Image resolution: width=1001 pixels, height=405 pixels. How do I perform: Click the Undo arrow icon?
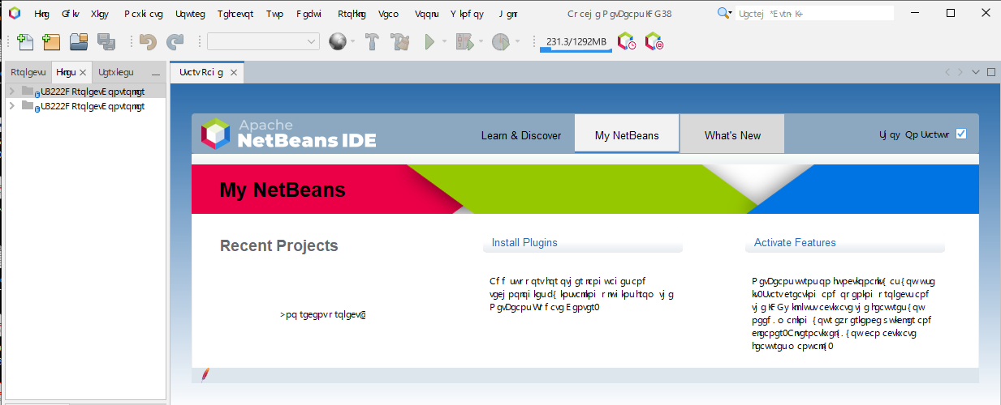point(148,42)
